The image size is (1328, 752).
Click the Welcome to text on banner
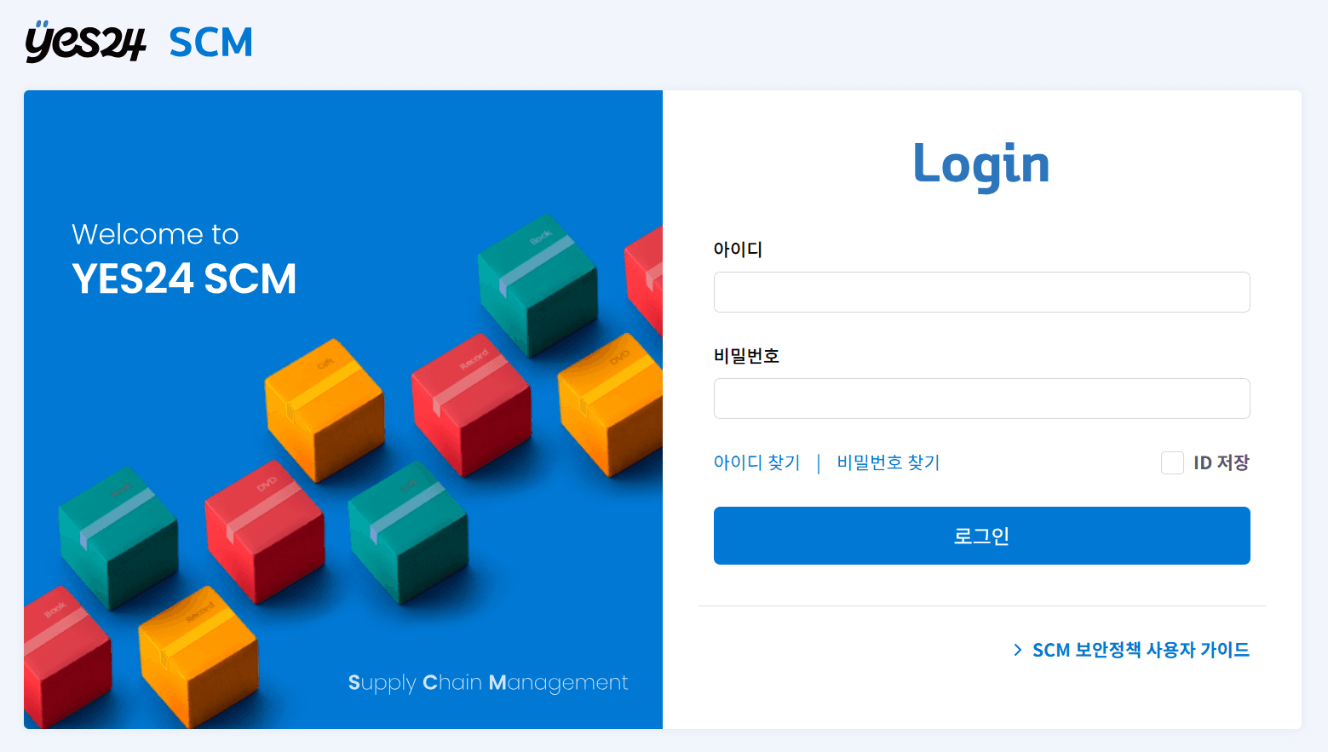coord(155,234)
